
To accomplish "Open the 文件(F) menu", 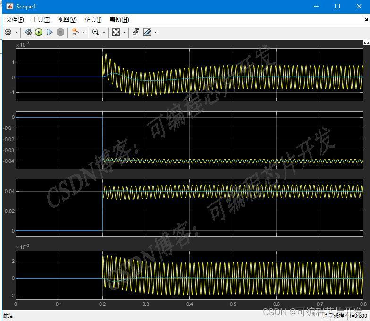I will pyautogui.click(x=15, y=20).
